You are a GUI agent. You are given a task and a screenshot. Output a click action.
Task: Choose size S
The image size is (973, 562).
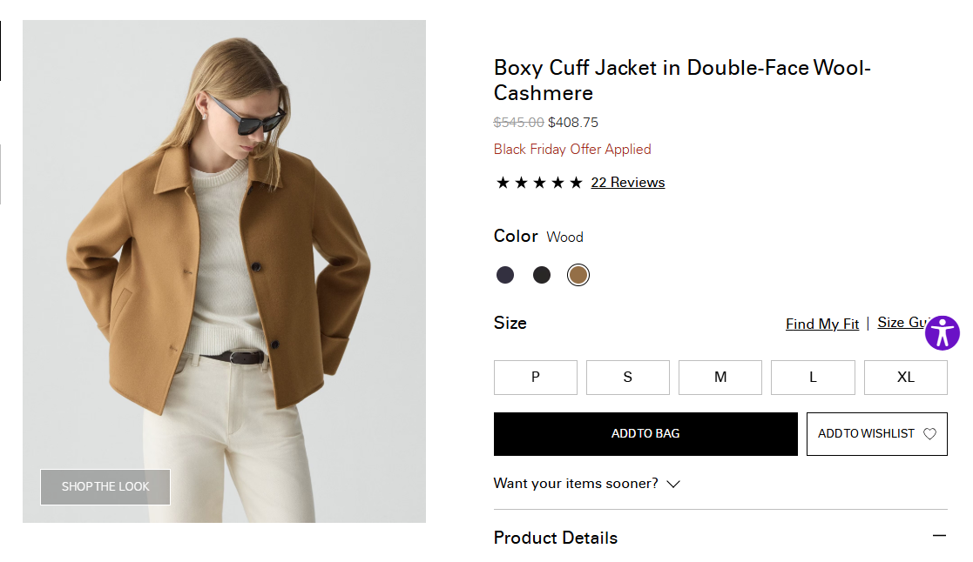627,378
